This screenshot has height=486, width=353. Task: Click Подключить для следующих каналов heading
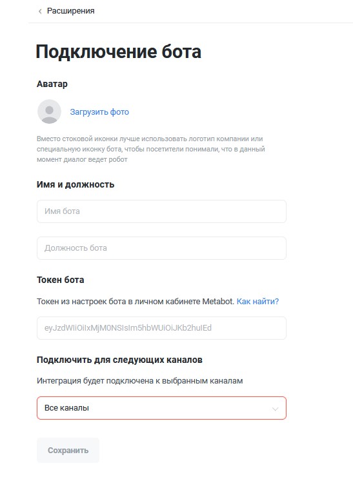coord(119,360)
